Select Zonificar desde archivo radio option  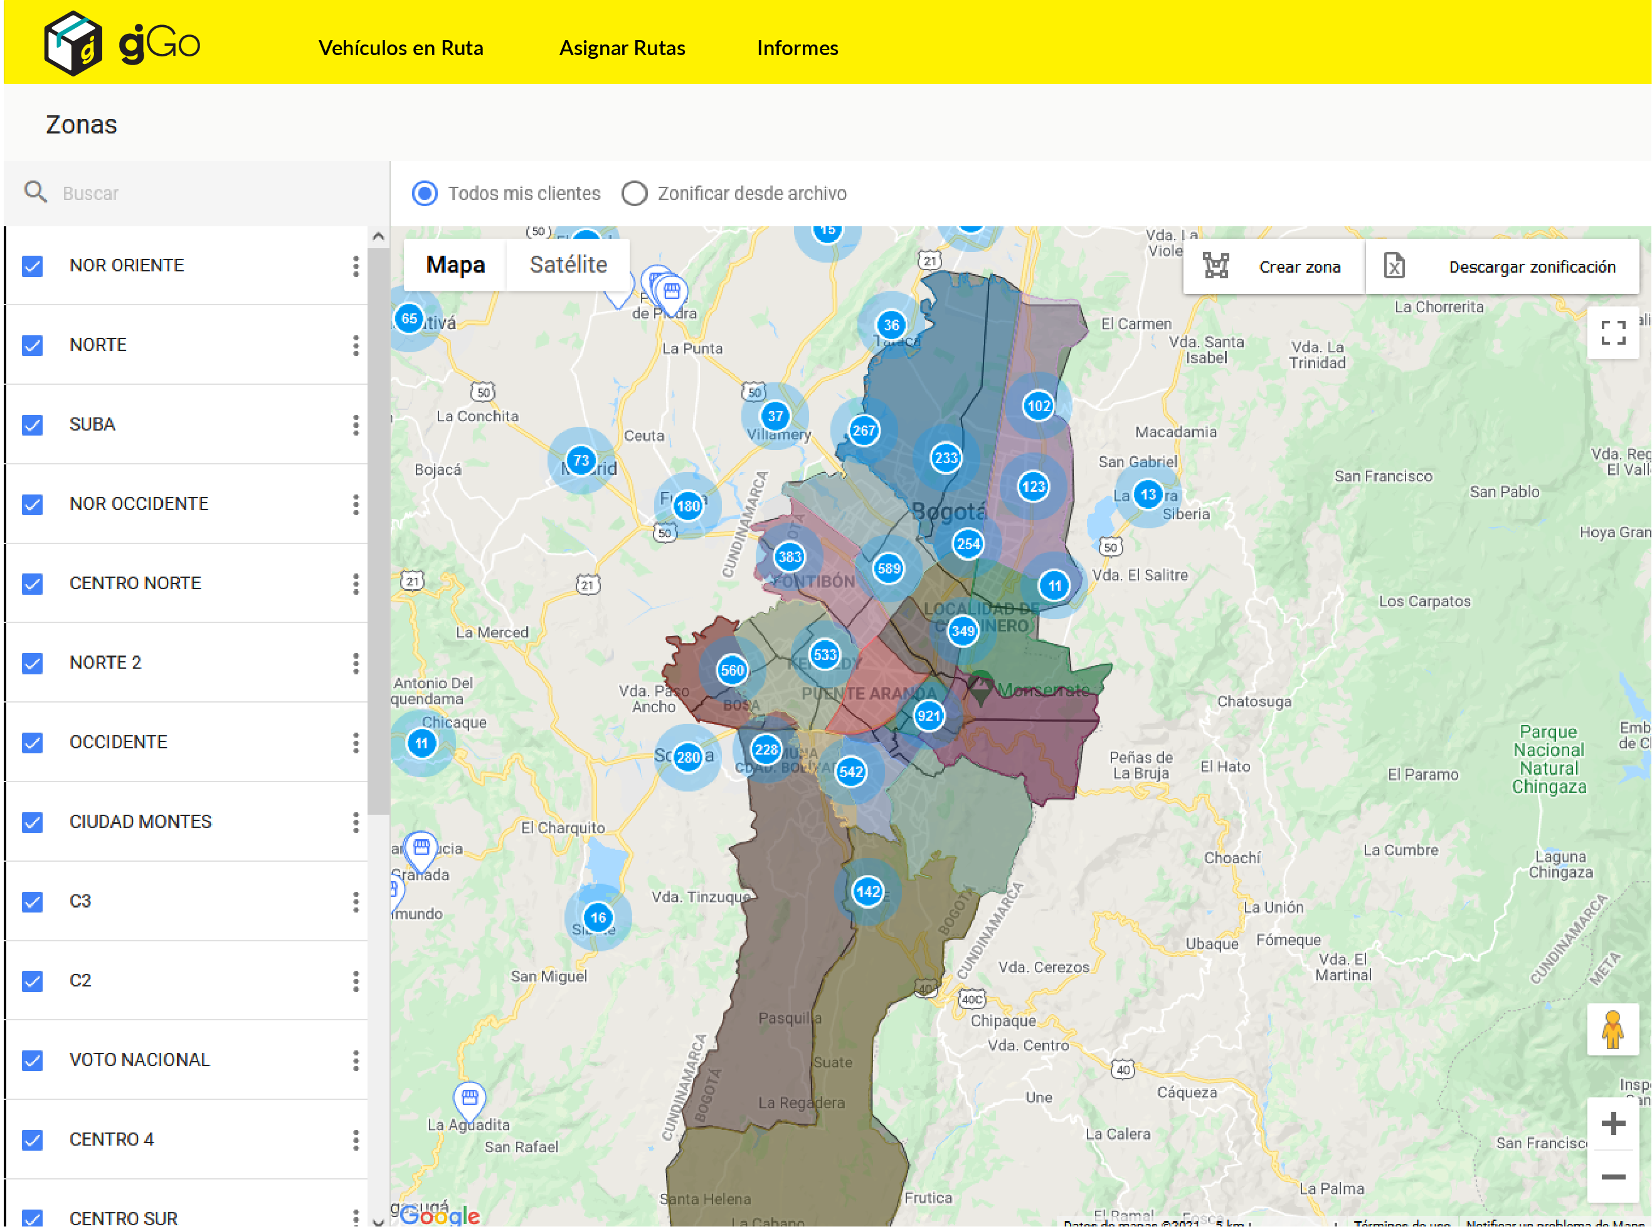tap(634, 194)
